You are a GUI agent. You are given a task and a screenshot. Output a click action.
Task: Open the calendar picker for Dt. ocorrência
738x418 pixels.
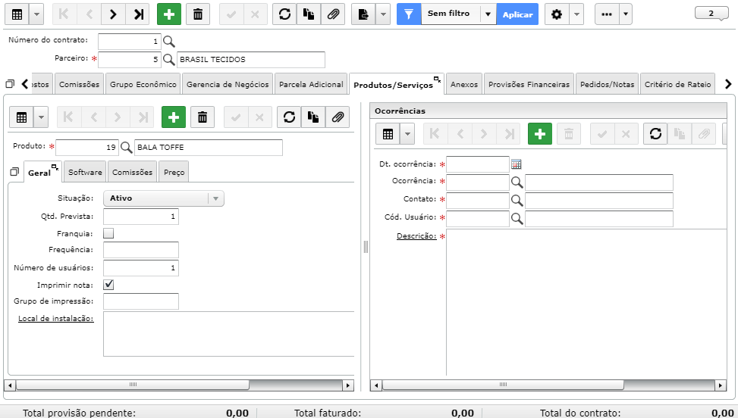point(517,164)
